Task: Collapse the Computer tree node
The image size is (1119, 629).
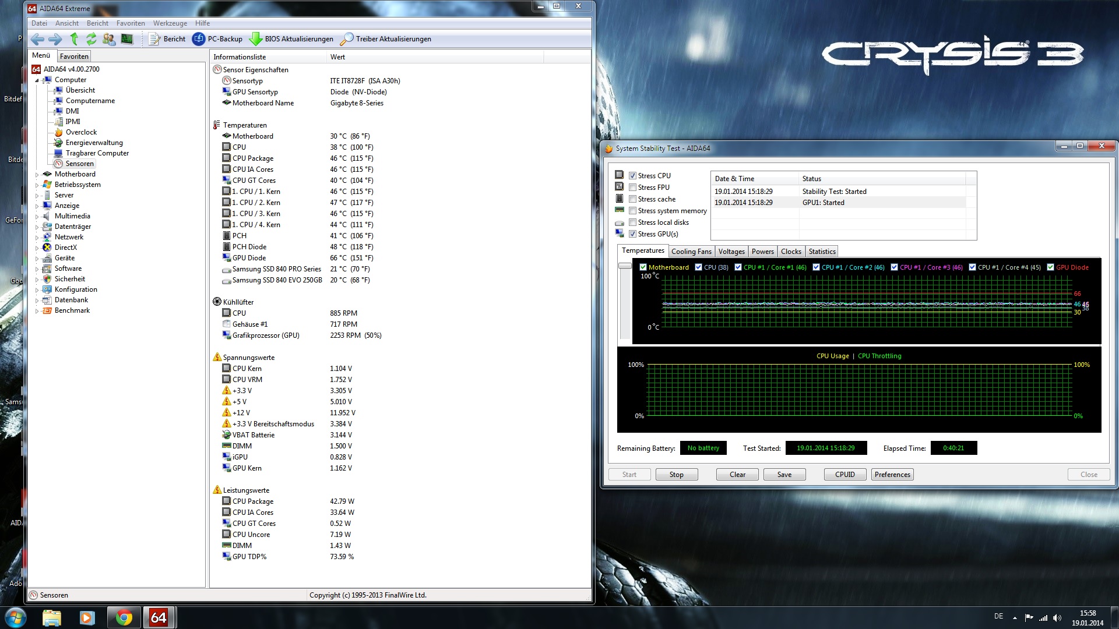Action: (x=37, y=80)
